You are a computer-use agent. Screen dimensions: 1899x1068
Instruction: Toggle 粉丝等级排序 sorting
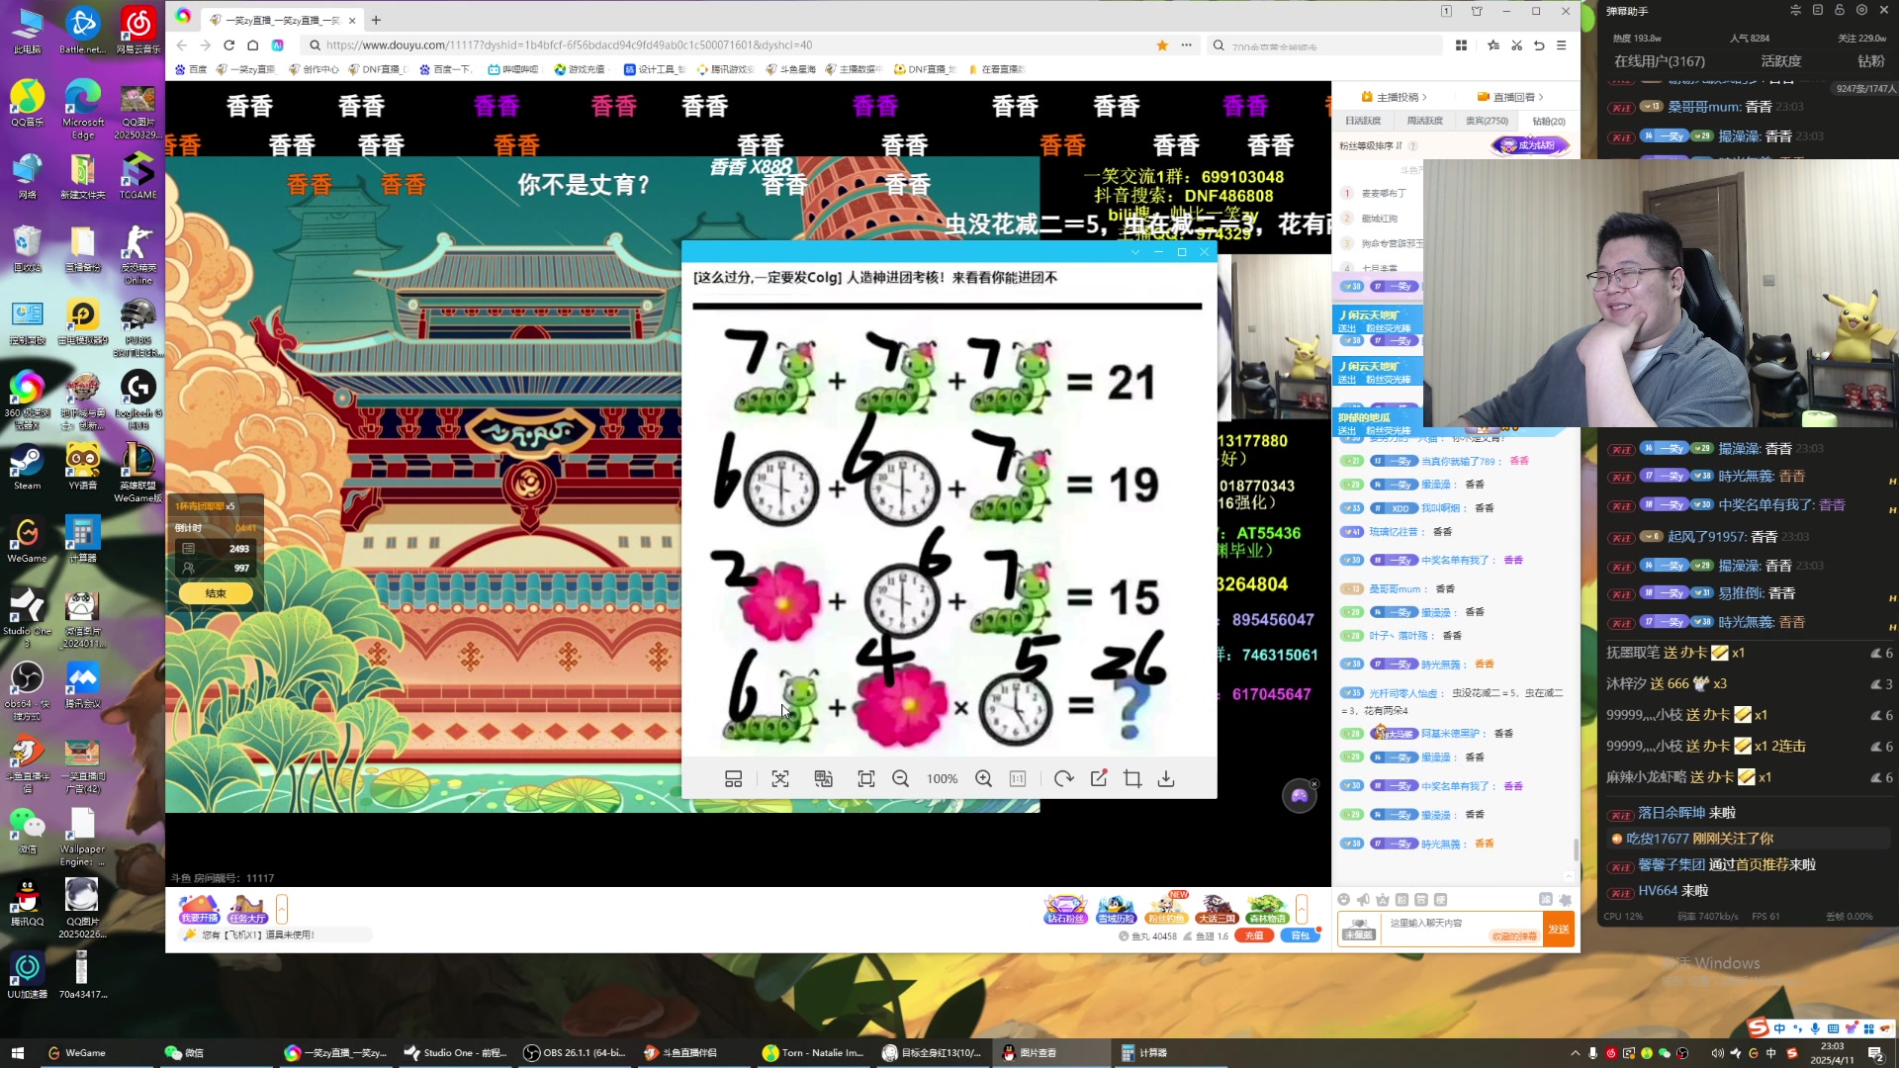1371,145
